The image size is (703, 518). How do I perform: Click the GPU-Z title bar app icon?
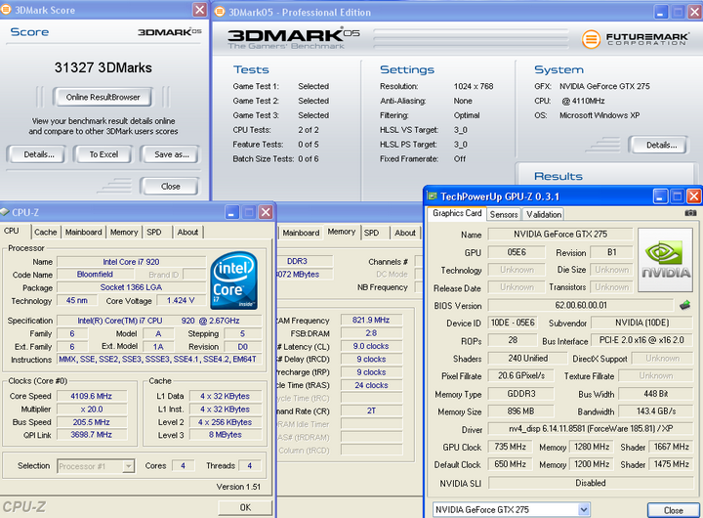(433, 196)
